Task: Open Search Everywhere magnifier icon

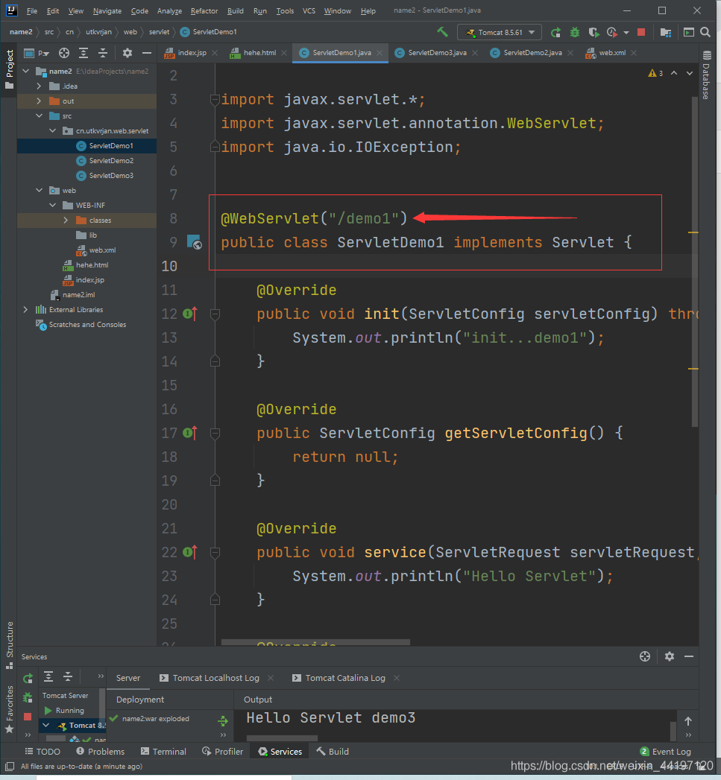Action: 705,32
